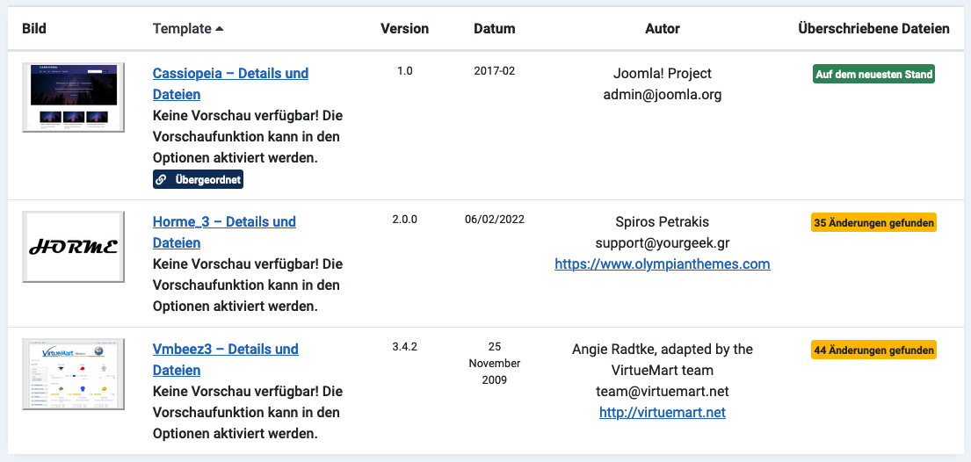Select the Übergeordnet label under Cassiopeia
Image resolution: width=971 pixels, height=462 pixels.
tap(207, 180)
